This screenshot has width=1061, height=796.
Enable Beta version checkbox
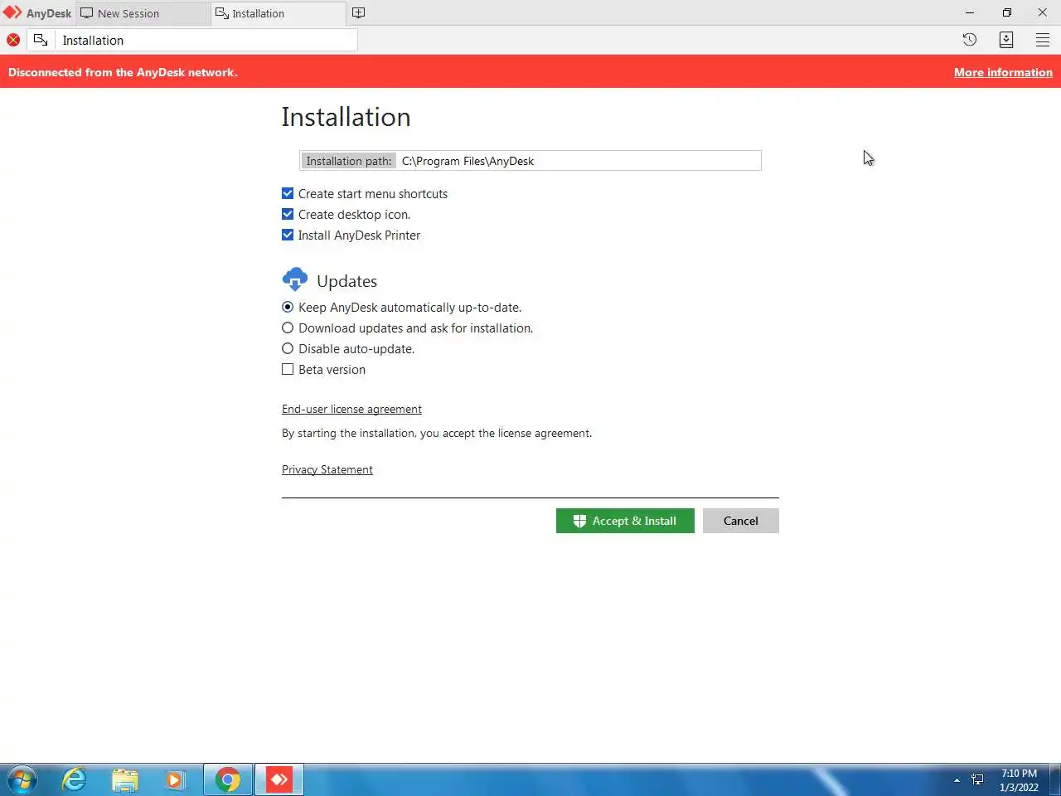[x=288, y=369]
